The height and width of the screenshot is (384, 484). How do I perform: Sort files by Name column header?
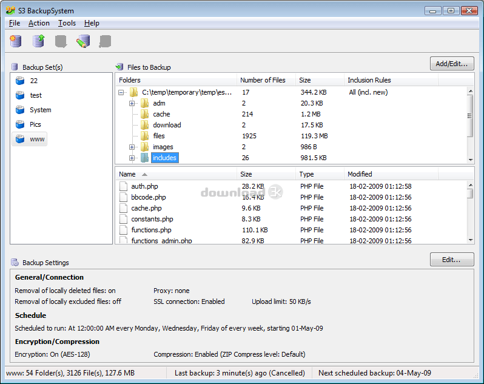click(176, 174)
